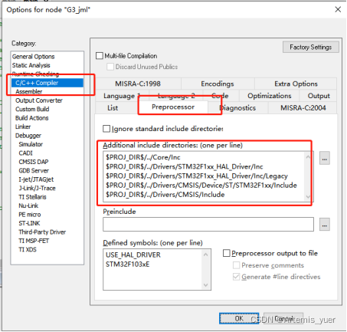This screenshot has height=332, width=347.
Task: Click include directories scrollbar down arrow
Action: tap(308, 196)
